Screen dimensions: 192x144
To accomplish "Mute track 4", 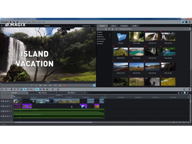I will [3, 116].
